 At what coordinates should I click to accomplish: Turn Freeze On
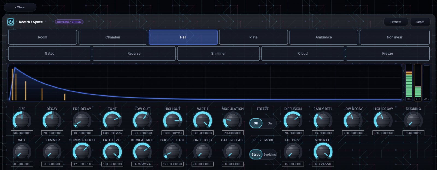click(270, 123)
